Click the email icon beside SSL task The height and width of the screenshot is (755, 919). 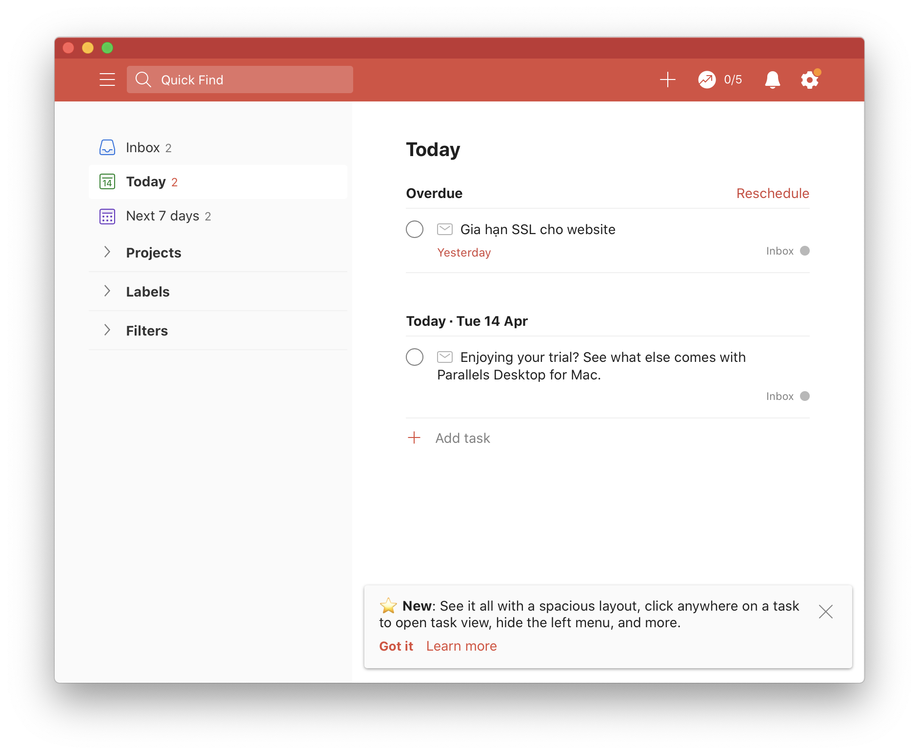(x=444, y=229)
